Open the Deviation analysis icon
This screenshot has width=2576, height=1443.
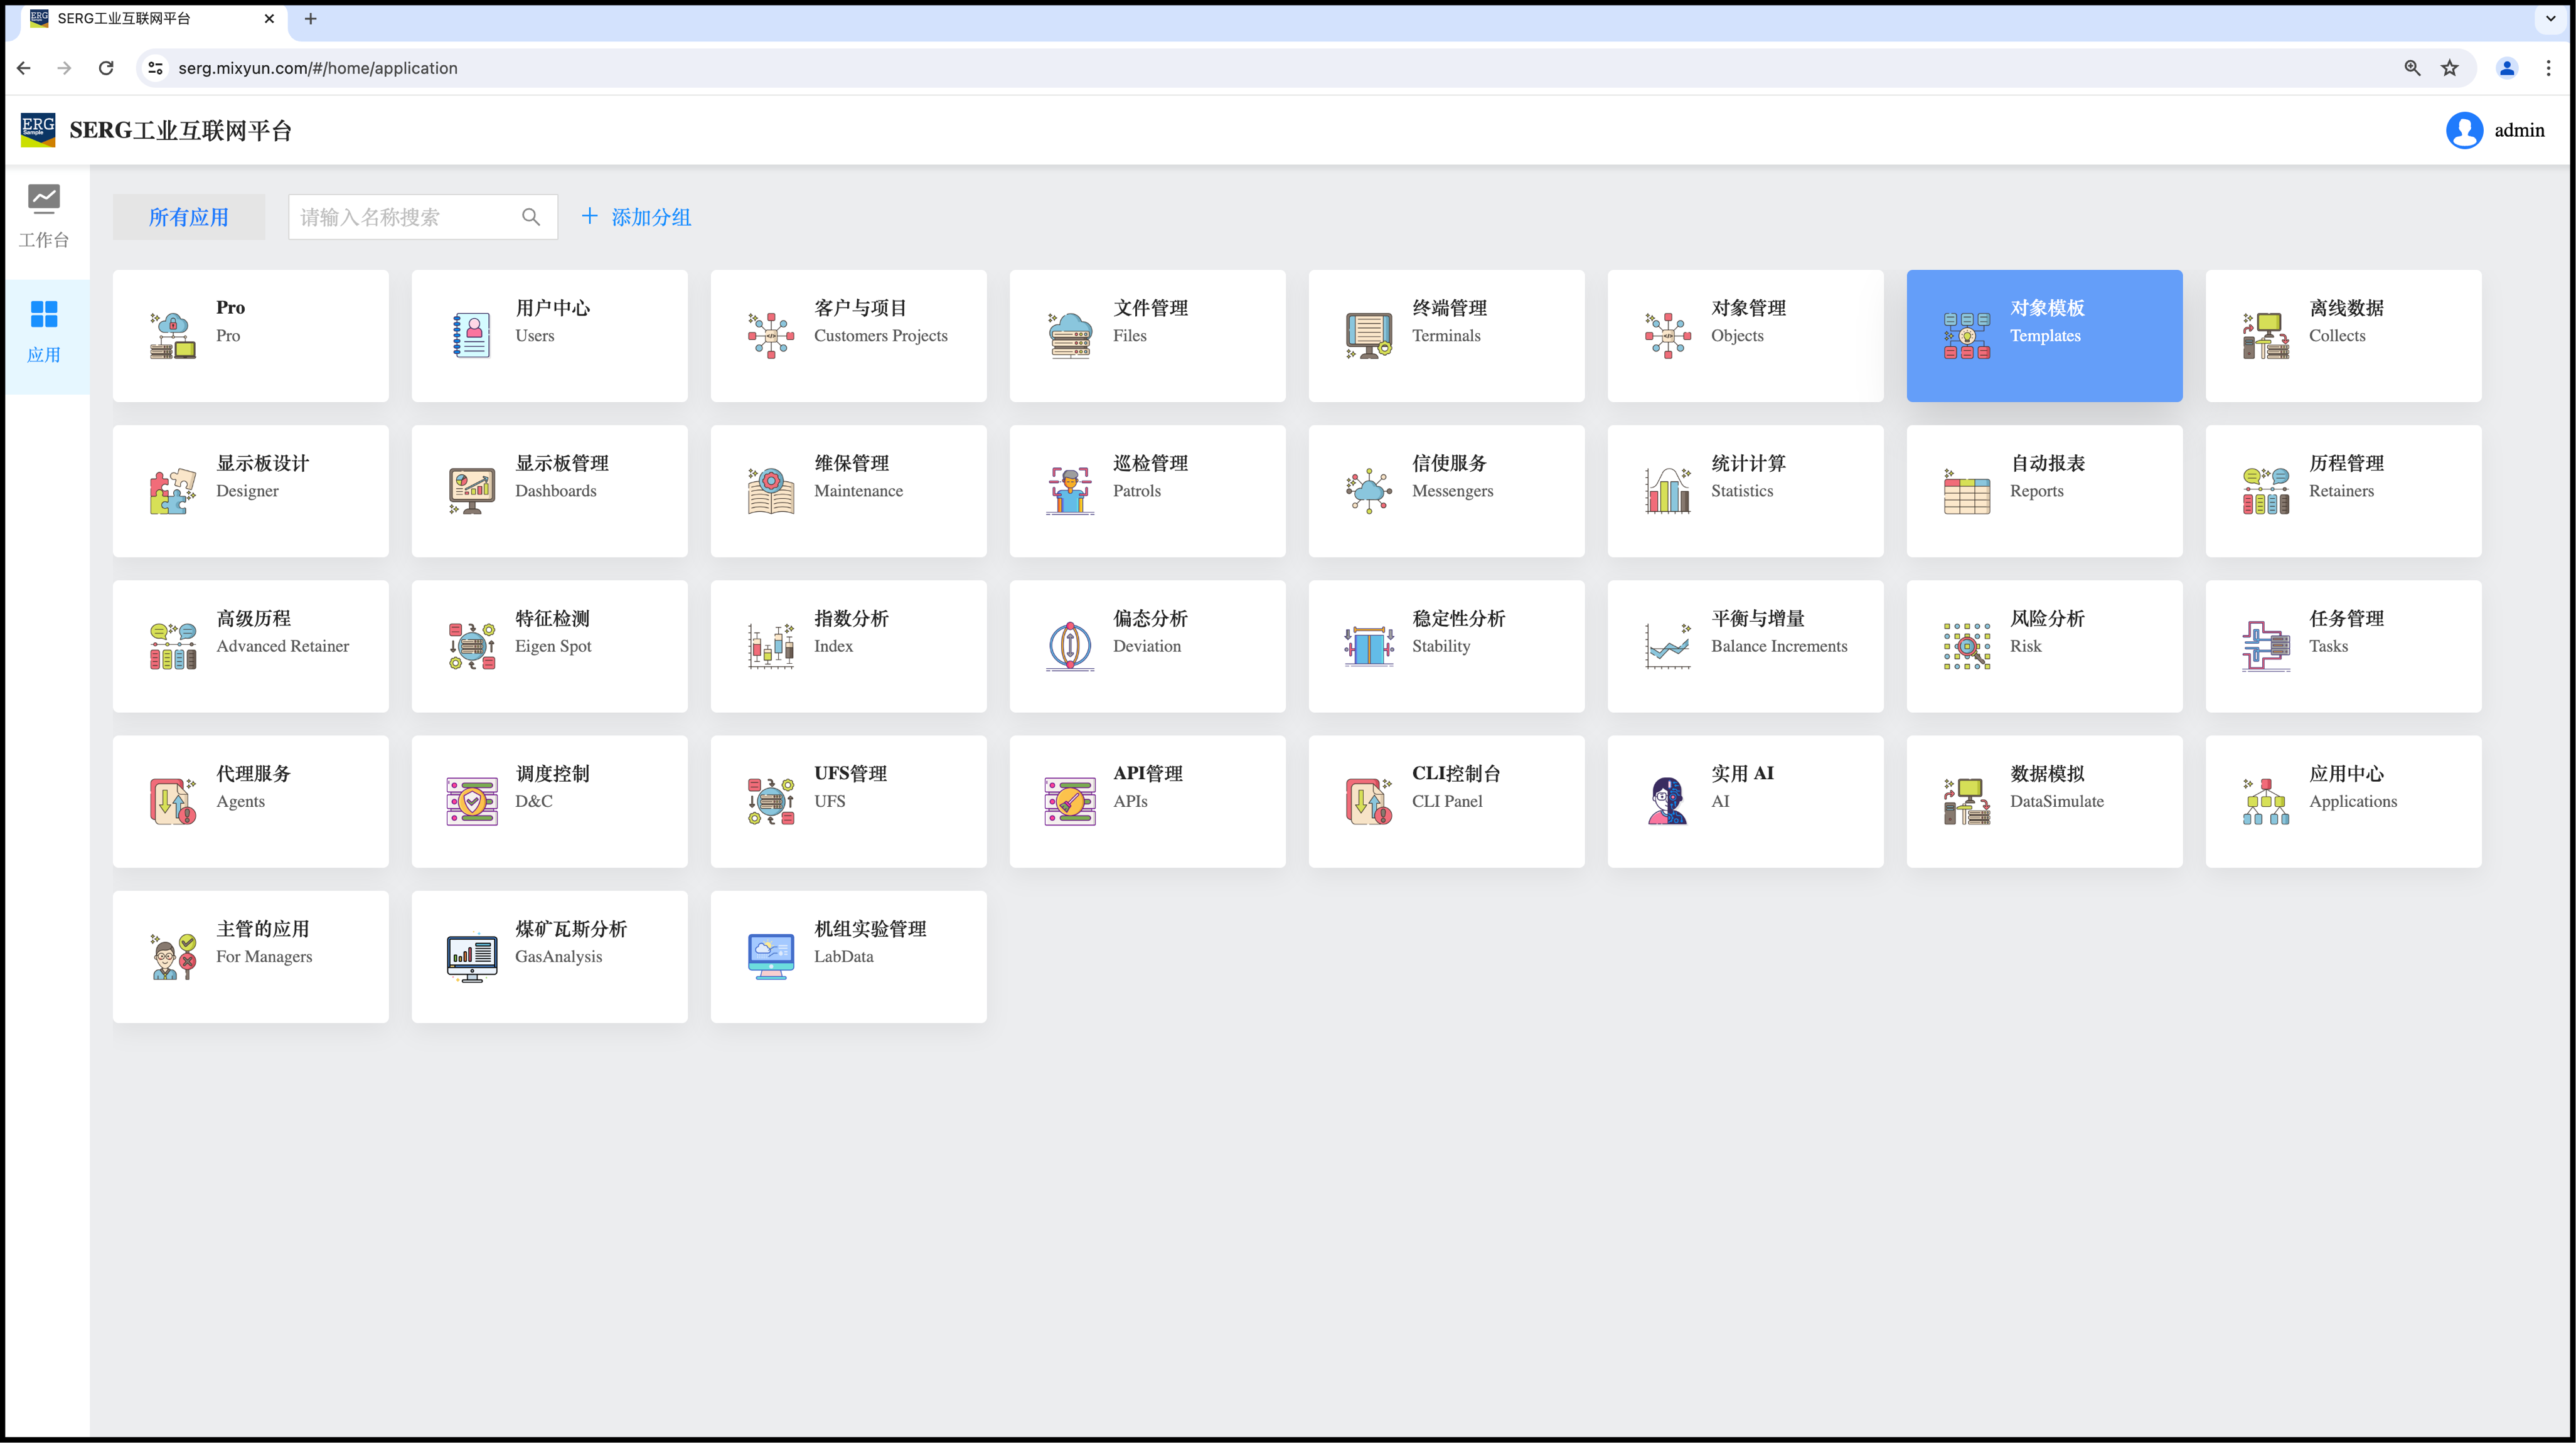click(1069, 645)
